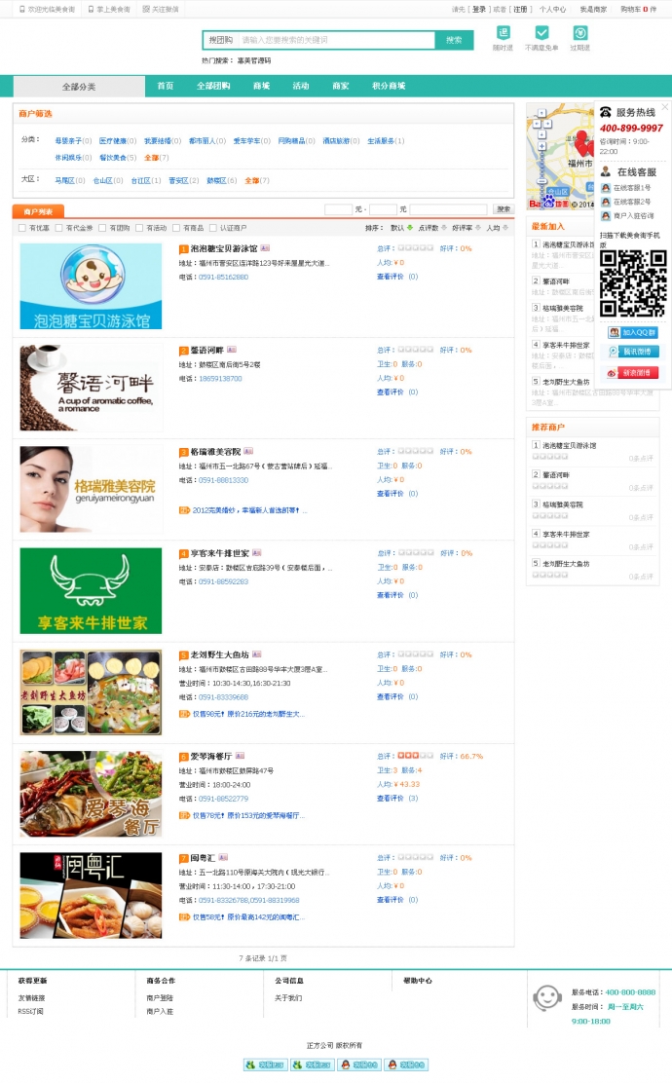Click the 加入QQ群 button
The height and width of the screenshot is (1083, 672).
pos(633,332)
